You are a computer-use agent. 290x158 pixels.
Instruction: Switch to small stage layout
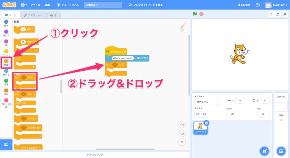270,14
